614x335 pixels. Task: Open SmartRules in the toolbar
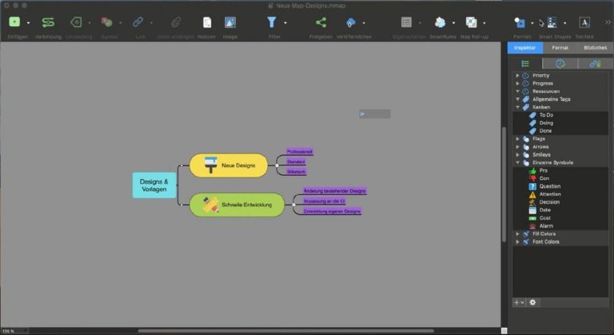[x=440, y=22]
